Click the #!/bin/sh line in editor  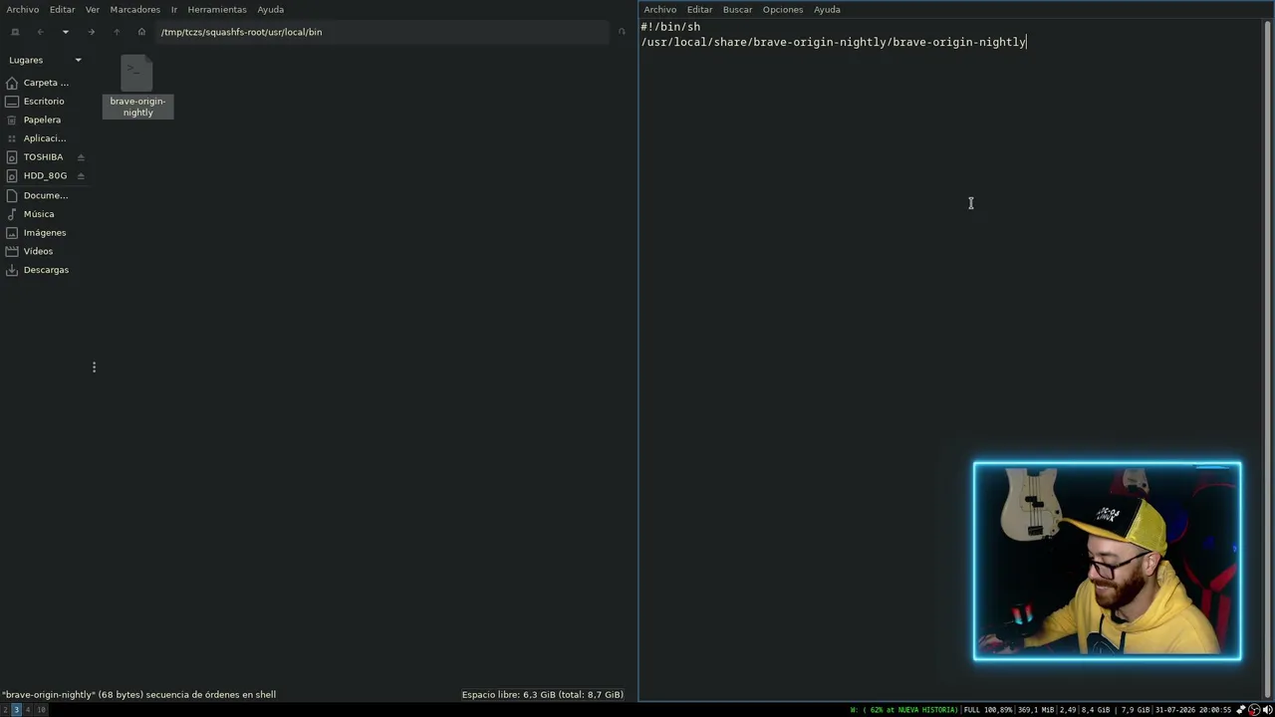[x=670, y=27]
